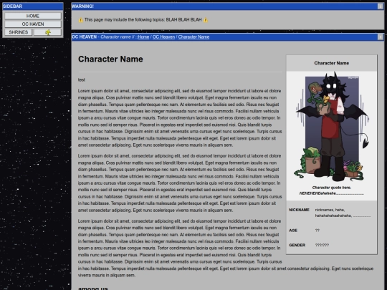387x290 pixels.
Task: Click the WARNING! title bar text
Action: pos(82,6)
